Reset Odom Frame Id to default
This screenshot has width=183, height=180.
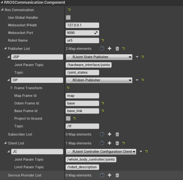(x=103, y=103)
